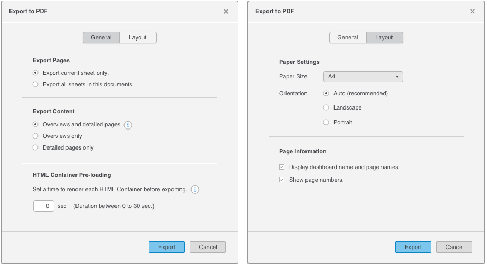This screenshot has height=267, width=487.
Task: Select Portrait orientation
Action: (x=326, y=123)
